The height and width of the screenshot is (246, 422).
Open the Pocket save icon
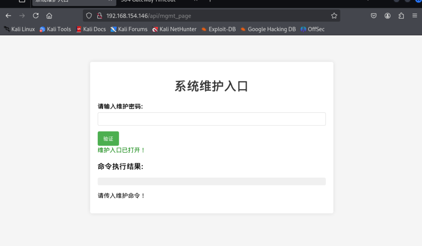coord(374,16)
